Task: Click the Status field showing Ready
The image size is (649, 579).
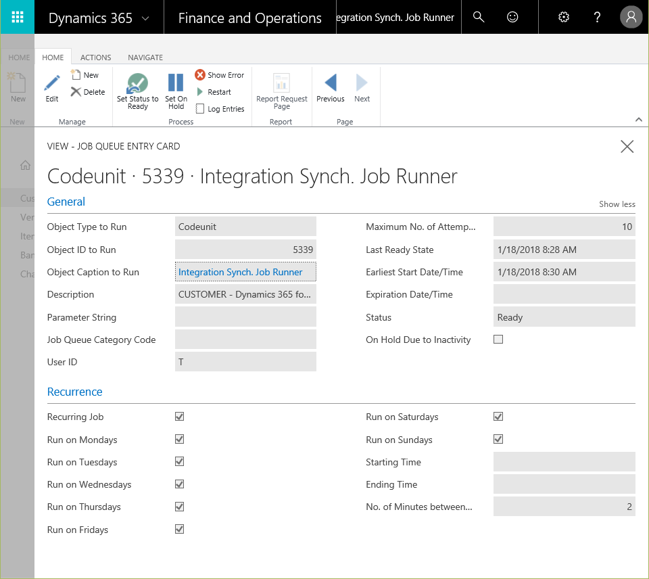Action: pos(564,317)
